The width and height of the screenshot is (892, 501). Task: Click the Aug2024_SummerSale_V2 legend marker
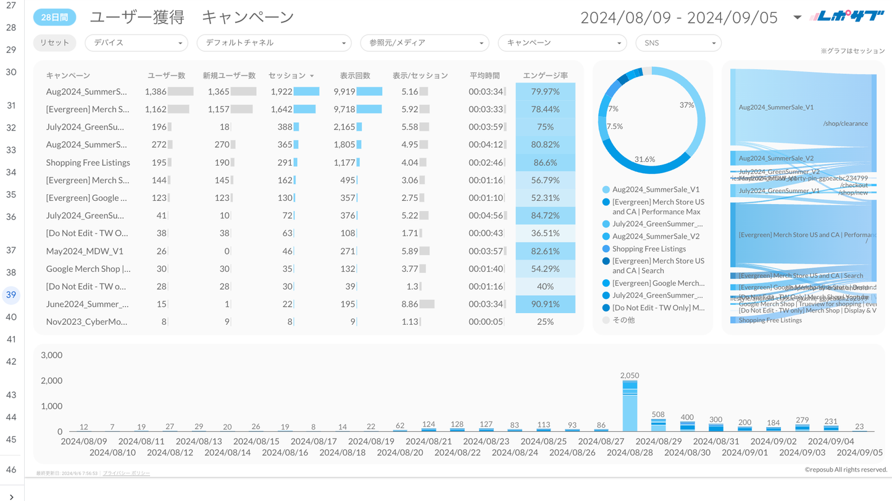pyautogui.click(x=606, y=237)
